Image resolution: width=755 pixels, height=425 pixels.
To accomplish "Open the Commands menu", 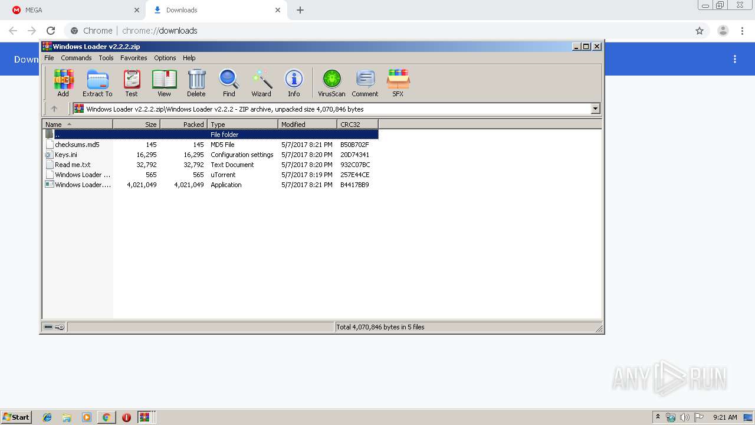I will click(x=76, y=58).
